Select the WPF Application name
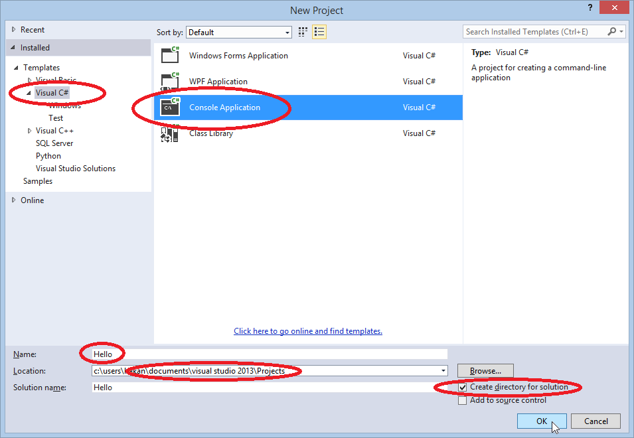Screen dimensions: 634x438 tap(218, 81)
